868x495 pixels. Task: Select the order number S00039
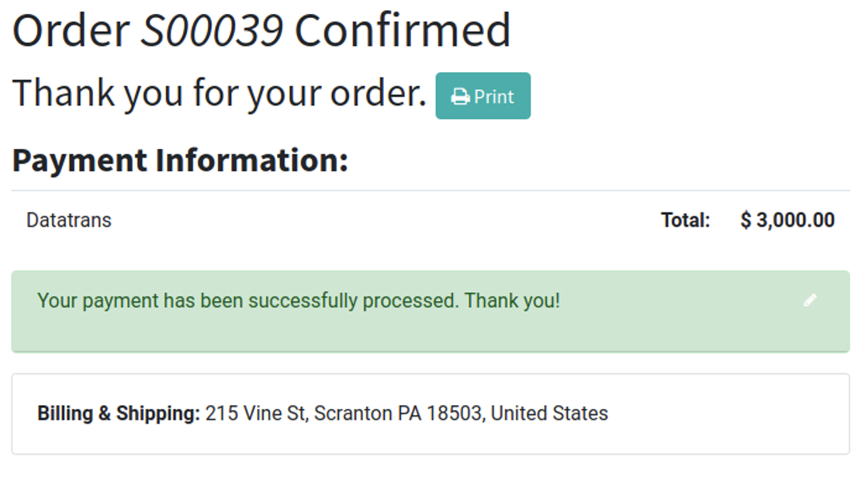click(211, 31)
